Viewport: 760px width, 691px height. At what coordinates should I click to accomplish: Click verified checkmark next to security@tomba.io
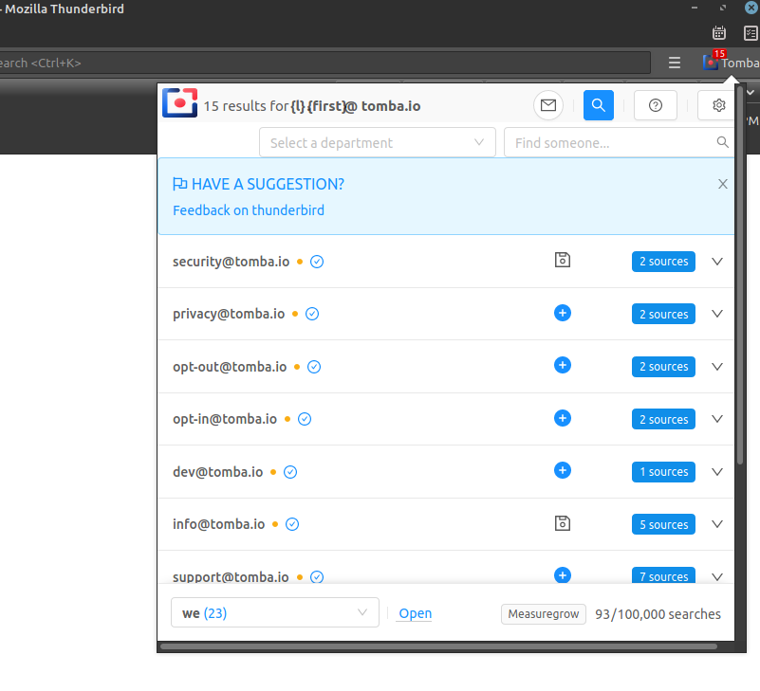317,262
